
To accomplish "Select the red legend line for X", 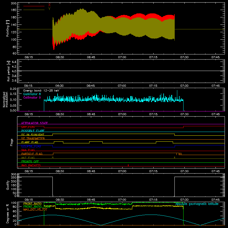I will (34, 6).
